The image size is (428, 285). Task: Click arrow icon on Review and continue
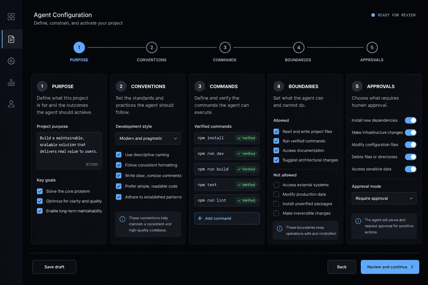click(412, 267)
